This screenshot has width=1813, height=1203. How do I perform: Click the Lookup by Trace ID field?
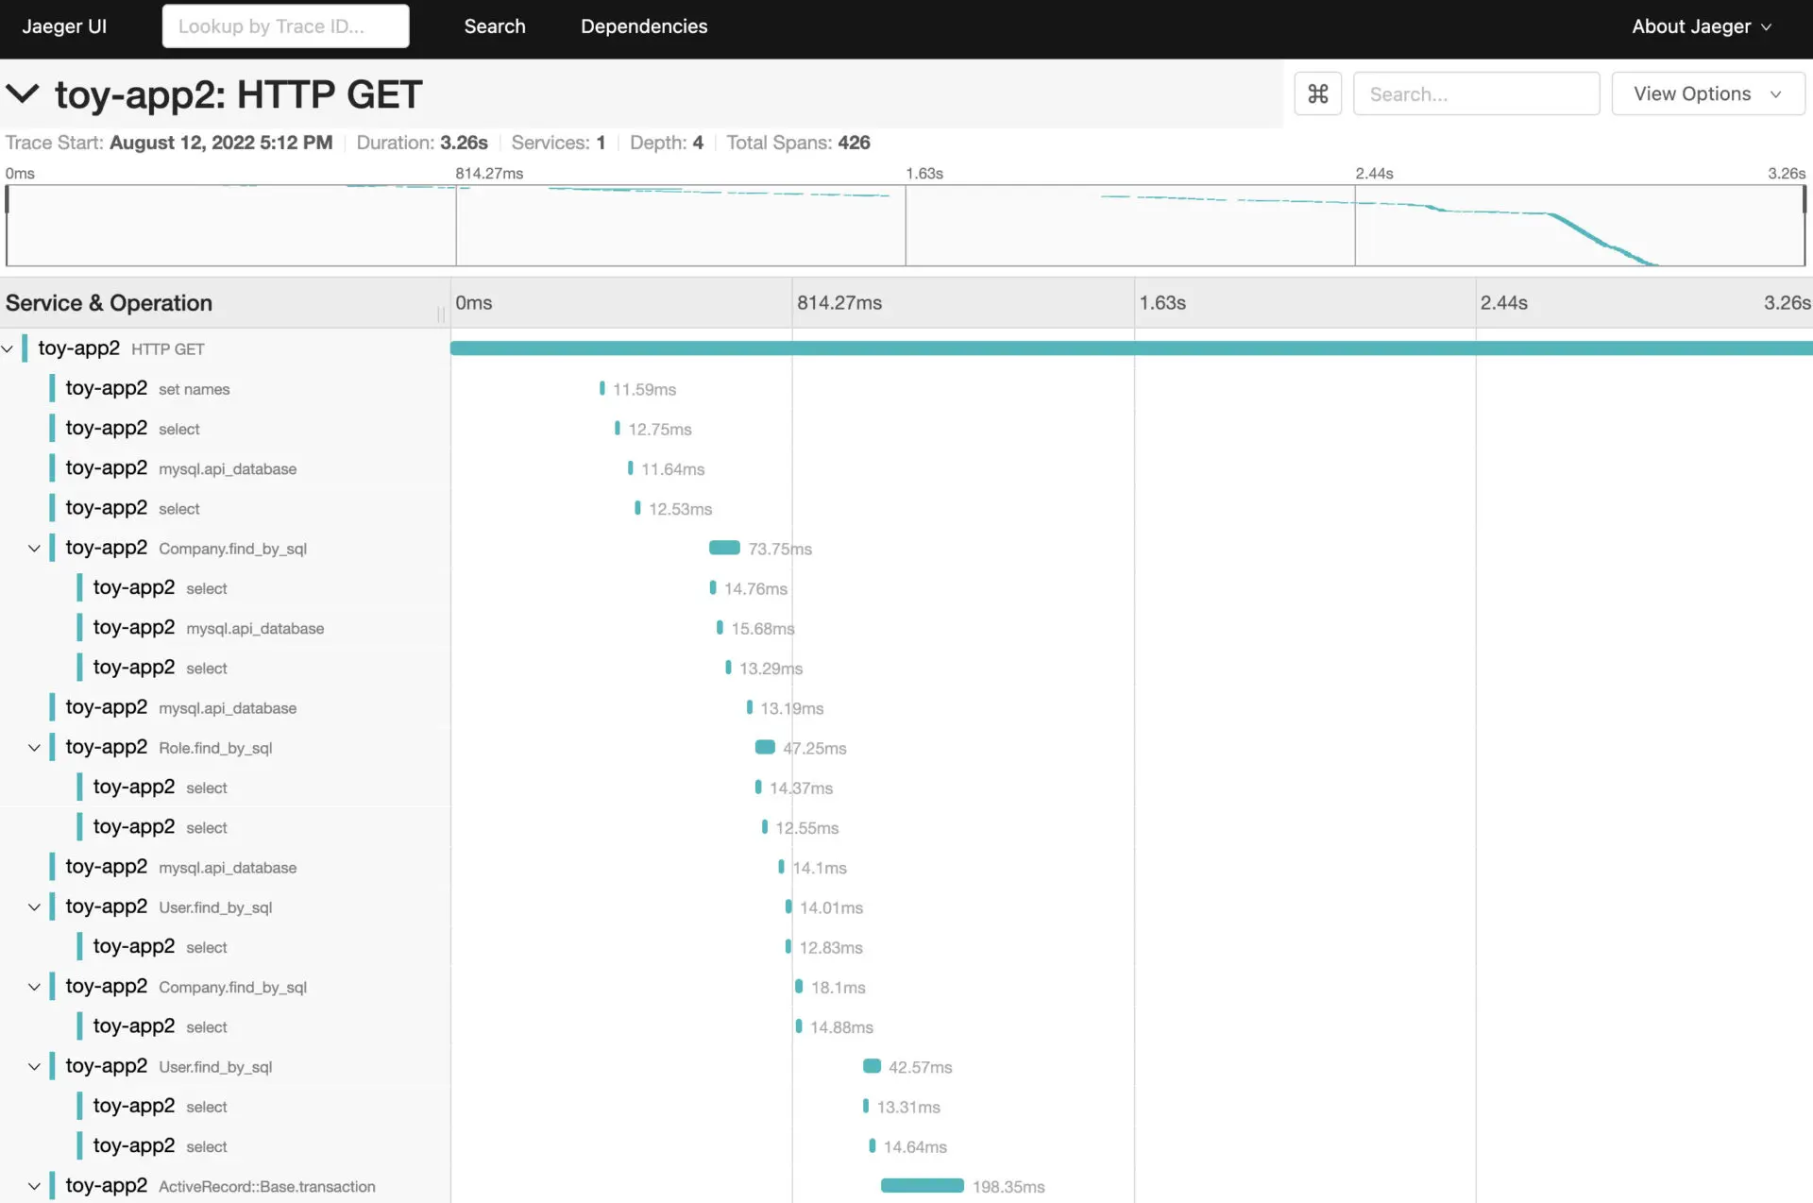click(x=285, y=26)
